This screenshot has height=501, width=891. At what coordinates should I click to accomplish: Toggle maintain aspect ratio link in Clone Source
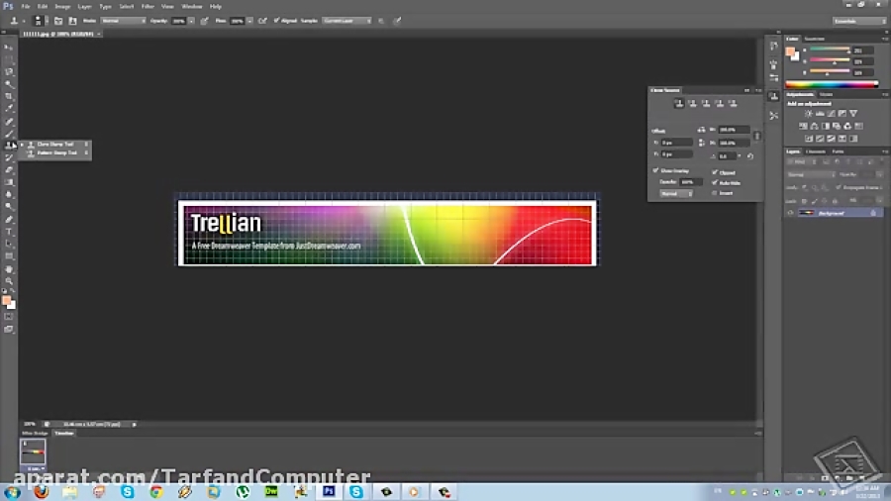pyautogui.click(x=757, y=136)
